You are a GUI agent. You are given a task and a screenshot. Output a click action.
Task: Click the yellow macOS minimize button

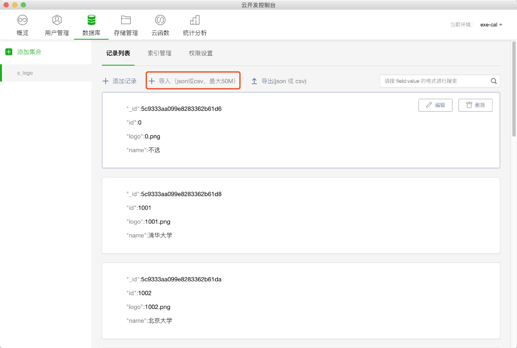[15, 5]
